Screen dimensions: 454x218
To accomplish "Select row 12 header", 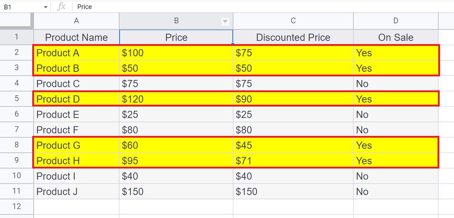I will (x=16, y=207).
